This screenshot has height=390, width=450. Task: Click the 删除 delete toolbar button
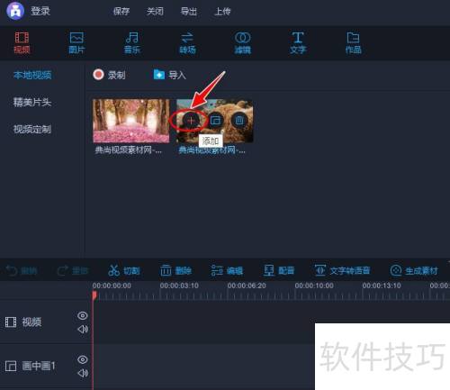[175, 270]
